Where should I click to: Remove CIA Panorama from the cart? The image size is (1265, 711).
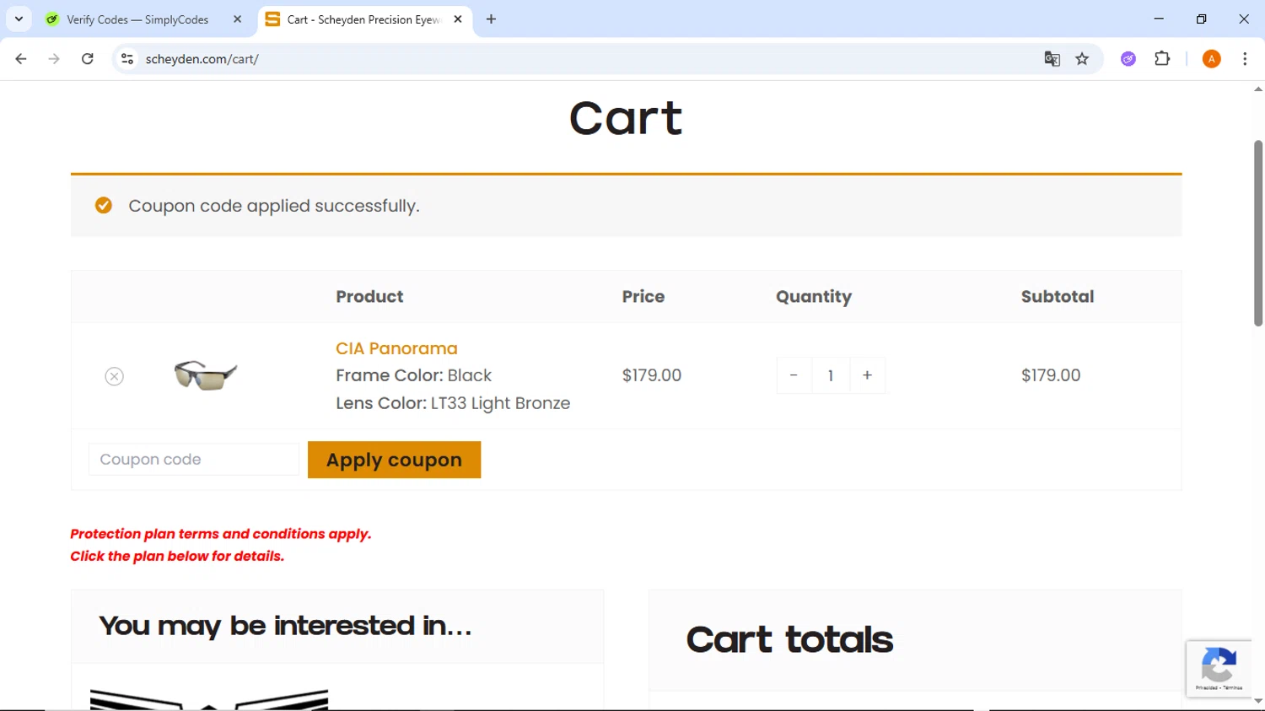pyautogui.click(x=115, y=376)
